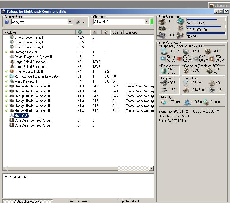230x203 pixels.
Task: Click the Firepower DPS turret icon
Action: click(x=164, y=83)
